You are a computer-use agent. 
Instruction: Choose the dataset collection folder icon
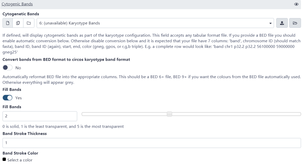tap(29, 23)
